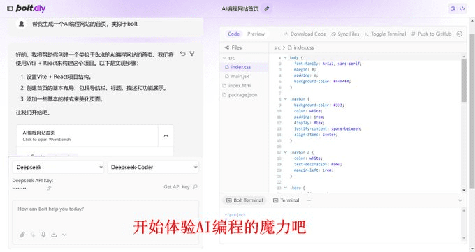The height and width of the screenshot is (252, 475).
Task: Switch to the Preview tab
Action: tap(256, 34)
